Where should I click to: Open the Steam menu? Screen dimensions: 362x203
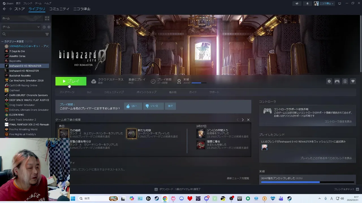coord(8,3)
